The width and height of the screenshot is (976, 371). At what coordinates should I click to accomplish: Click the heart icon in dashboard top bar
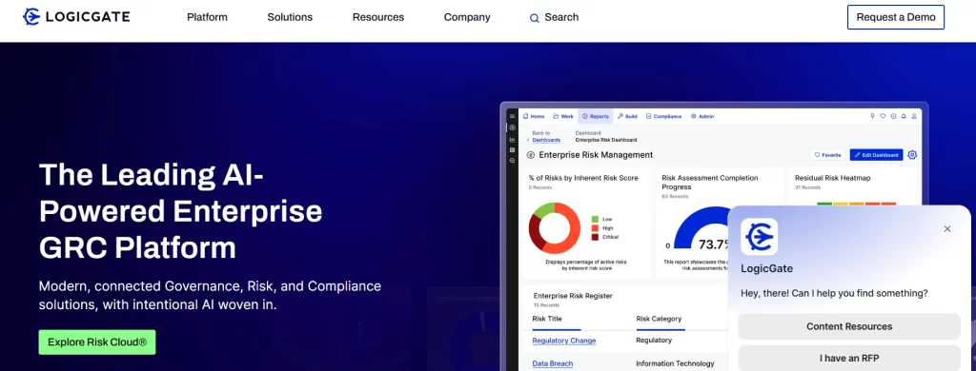pos(883,116)
